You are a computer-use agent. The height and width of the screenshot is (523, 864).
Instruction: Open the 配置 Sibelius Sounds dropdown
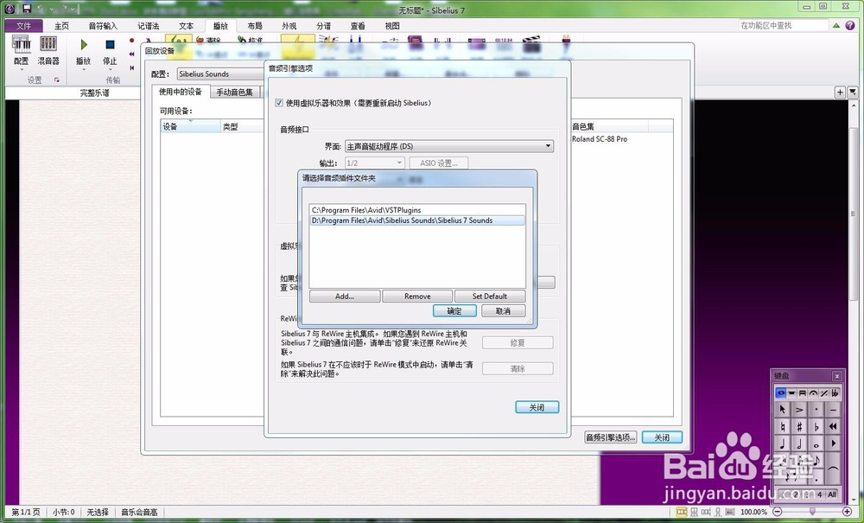point(220,73)
